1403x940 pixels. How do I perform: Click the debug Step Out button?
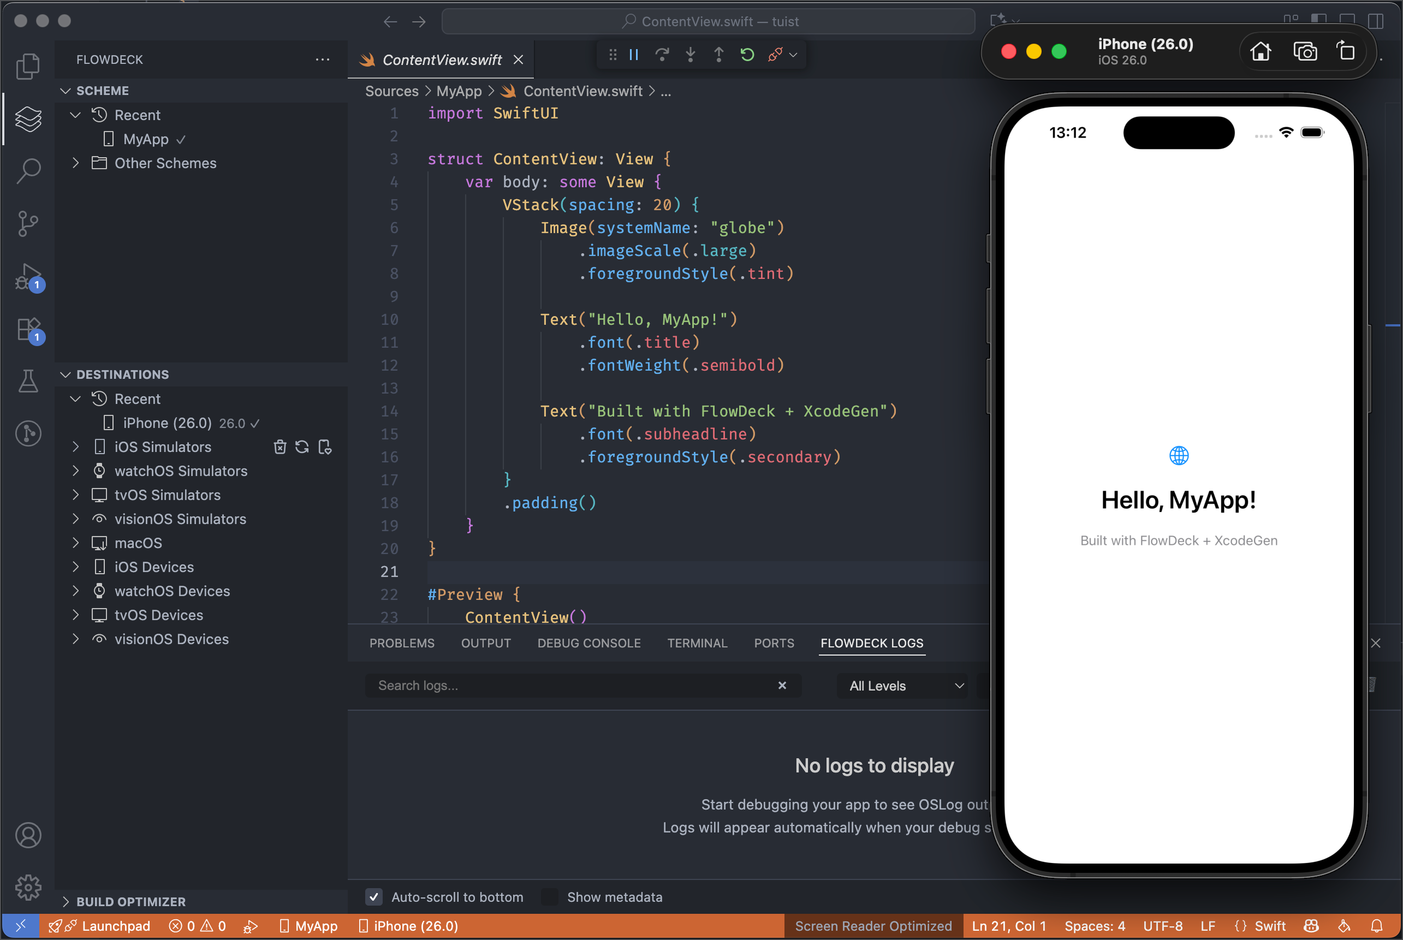click(718, 55)
